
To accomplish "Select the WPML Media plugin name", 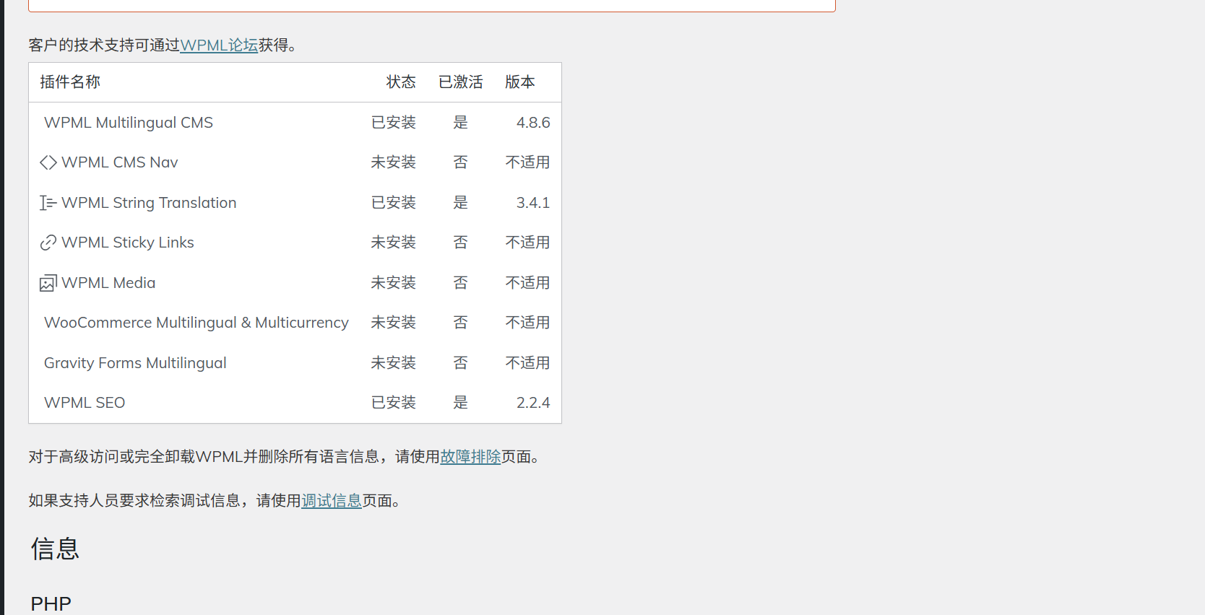I will [x=108, y=283].
